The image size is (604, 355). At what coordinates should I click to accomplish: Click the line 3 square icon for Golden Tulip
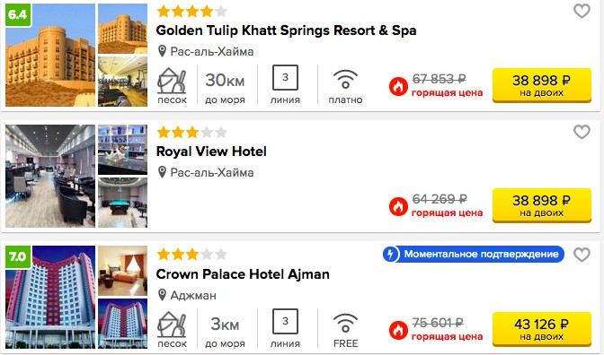[285, 78]
